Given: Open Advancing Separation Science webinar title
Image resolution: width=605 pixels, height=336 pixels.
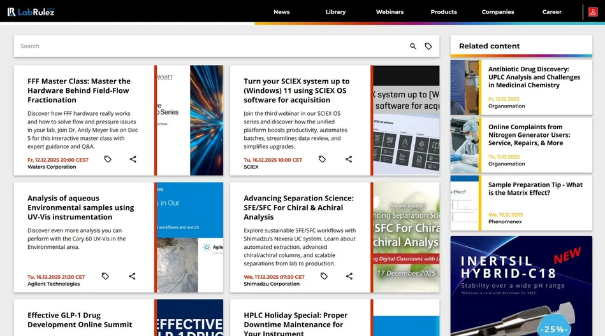Looking at the screenshot, I should point(298,207).
